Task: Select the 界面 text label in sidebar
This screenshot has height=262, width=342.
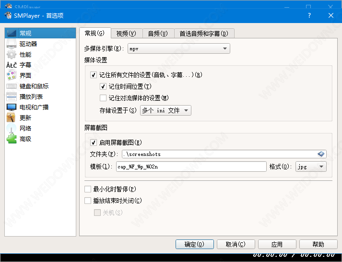Action: pos(25,75)
